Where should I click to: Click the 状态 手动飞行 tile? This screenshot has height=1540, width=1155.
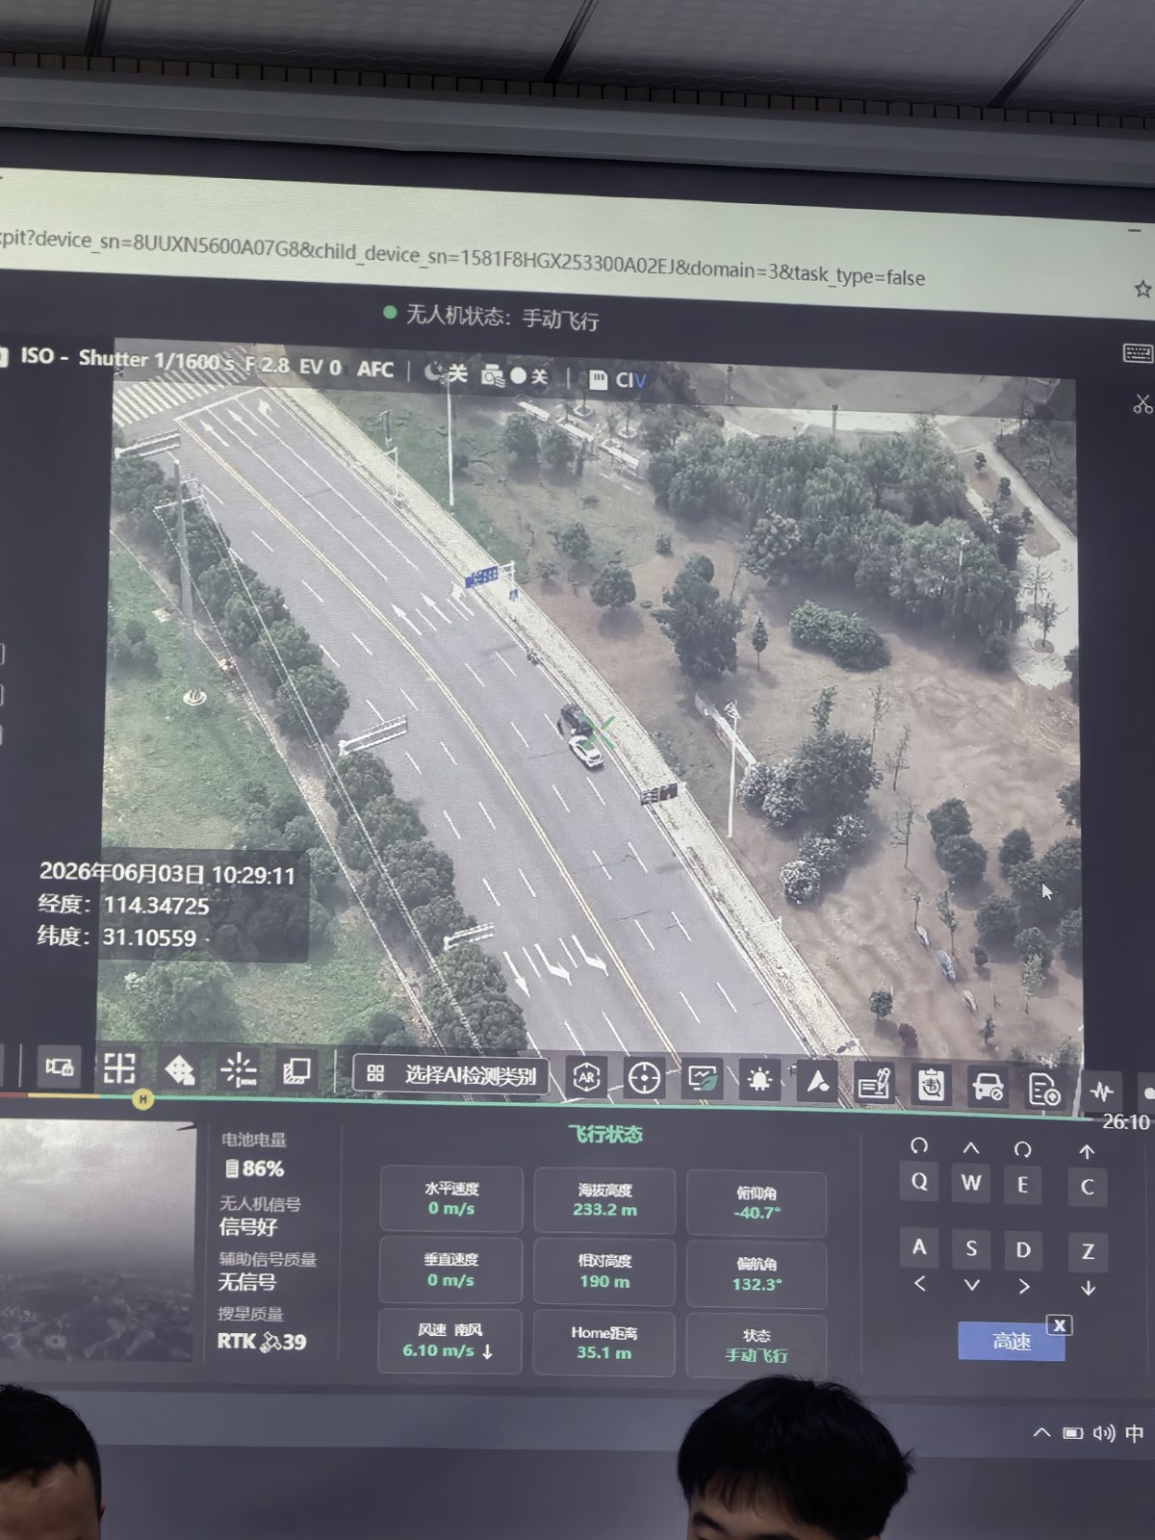click(757, 1346)
